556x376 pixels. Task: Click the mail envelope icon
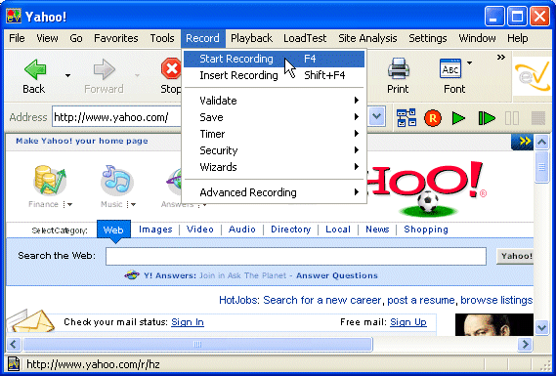[31, 321]
